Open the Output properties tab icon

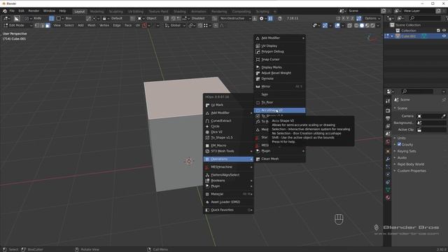[x=388, y=118]
